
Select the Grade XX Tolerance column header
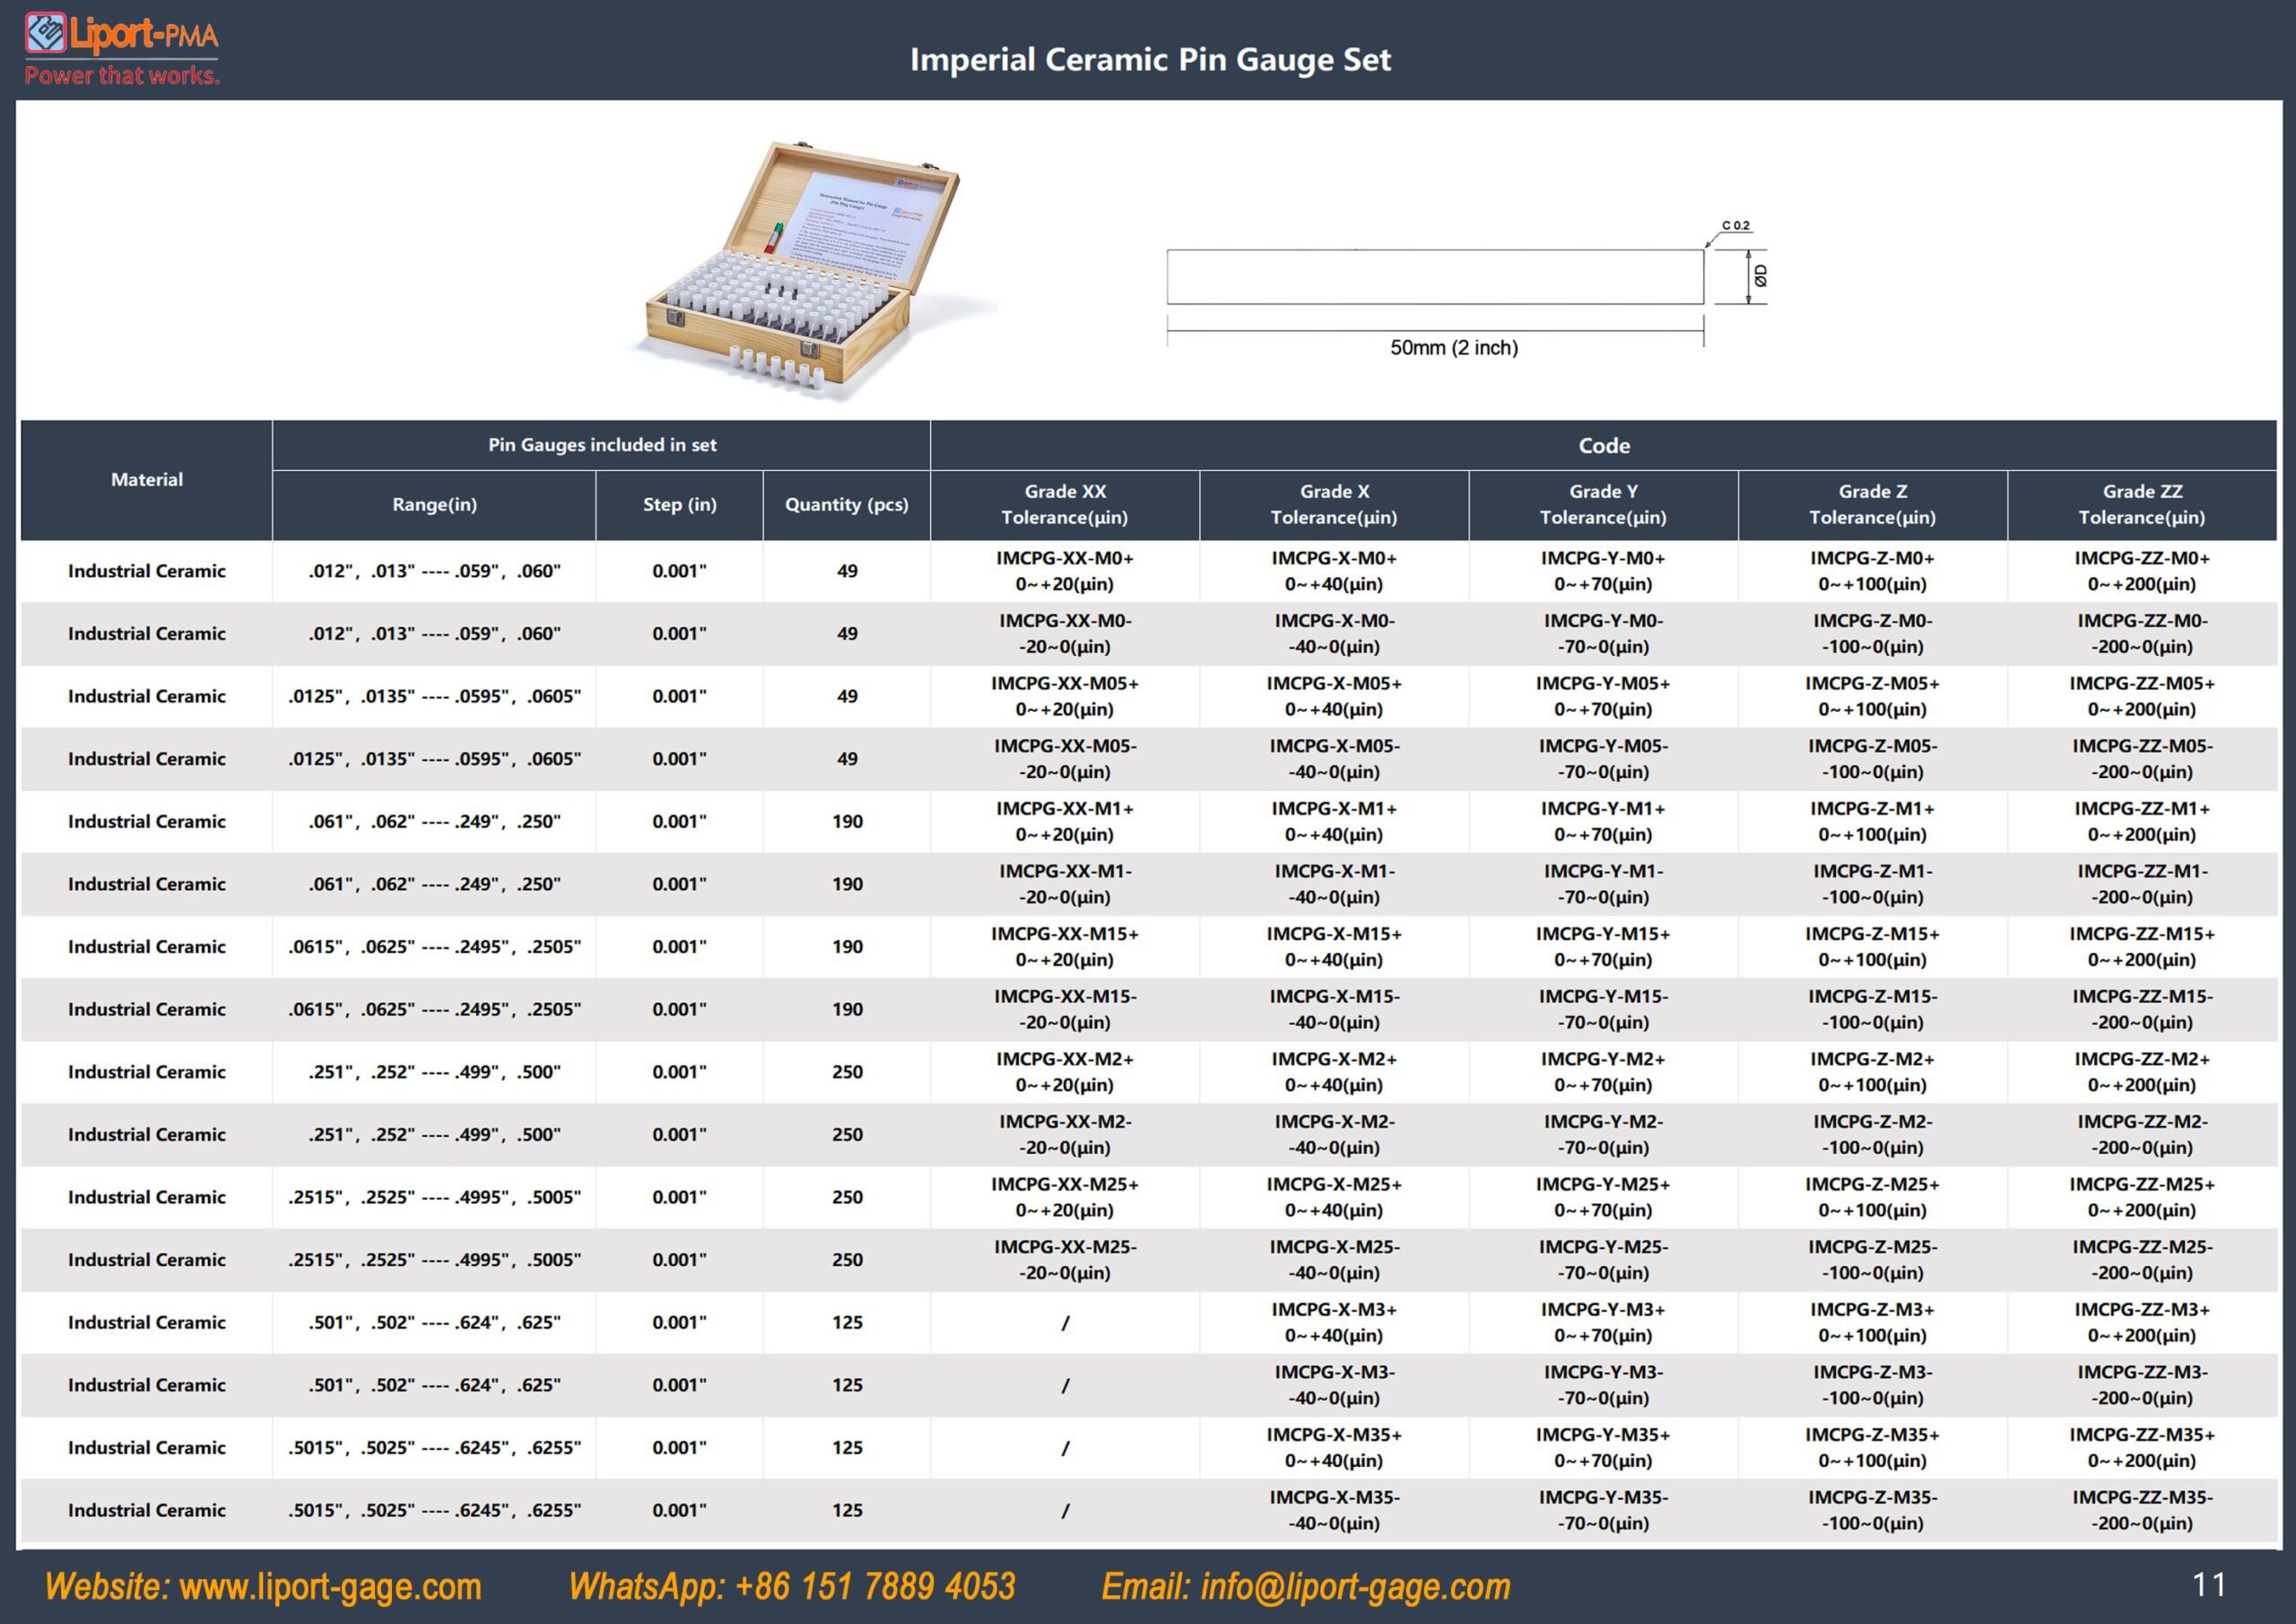pos(1065,504)
